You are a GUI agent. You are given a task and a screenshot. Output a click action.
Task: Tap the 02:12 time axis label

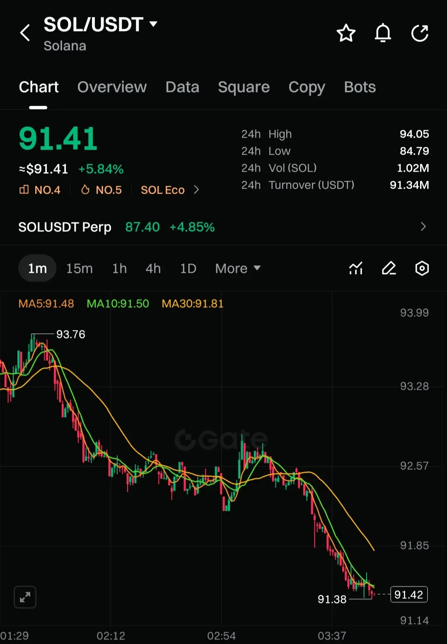[111, 636]
